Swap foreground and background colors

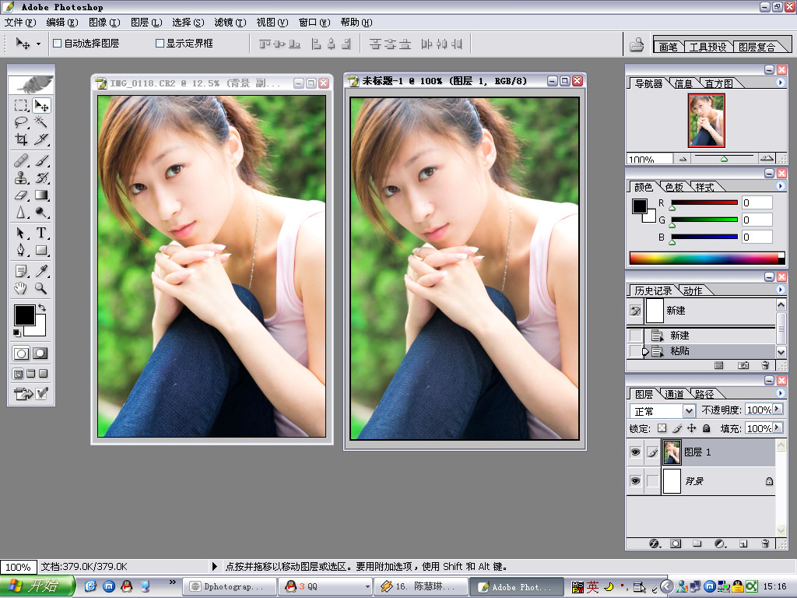pos(42,308)
